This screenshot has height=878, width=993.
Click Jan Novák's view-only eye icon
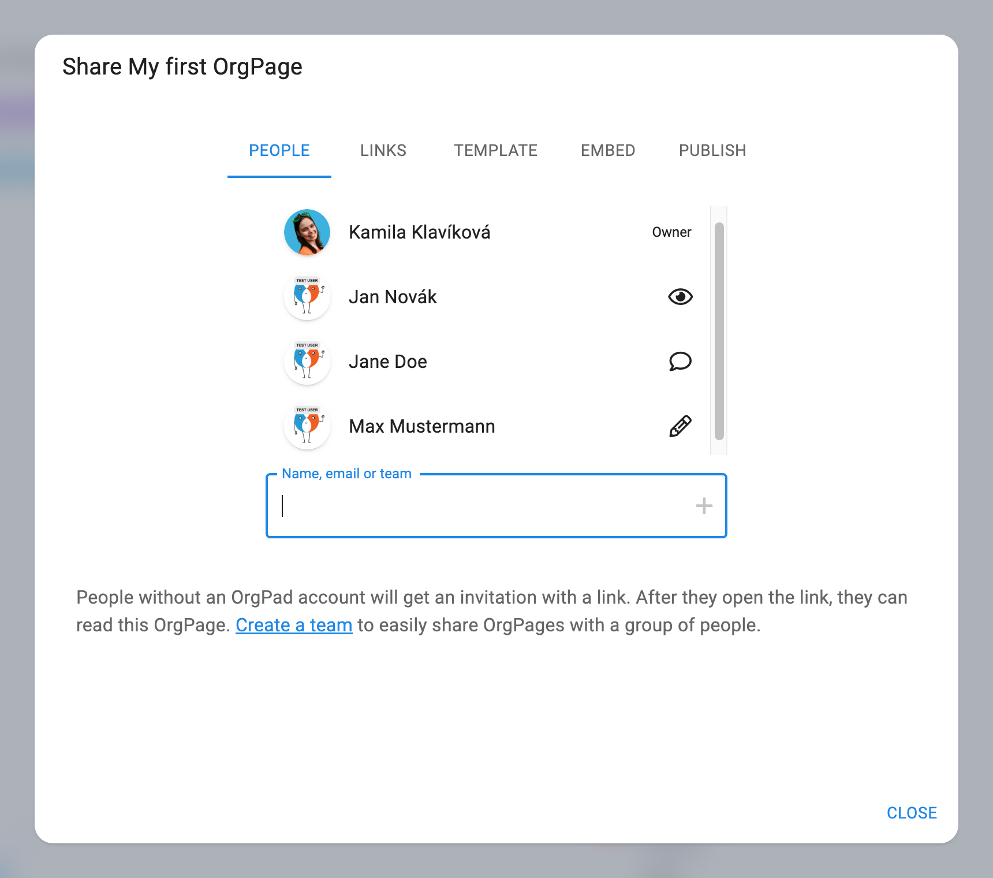click(x=680, y=297)
